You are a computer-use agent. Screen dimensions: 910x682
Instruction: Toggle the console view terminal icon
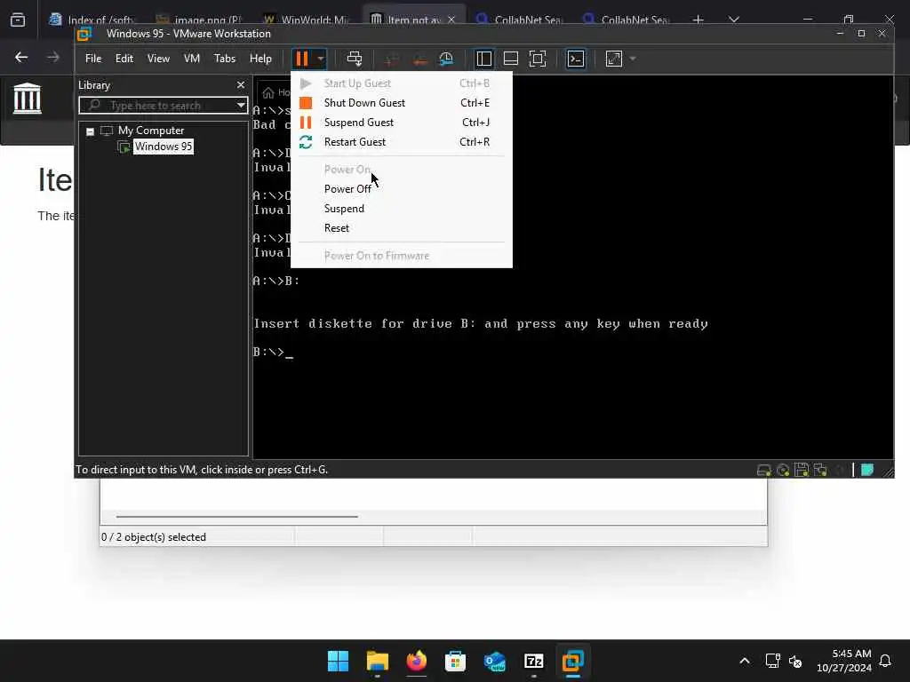tap(576, 59)
